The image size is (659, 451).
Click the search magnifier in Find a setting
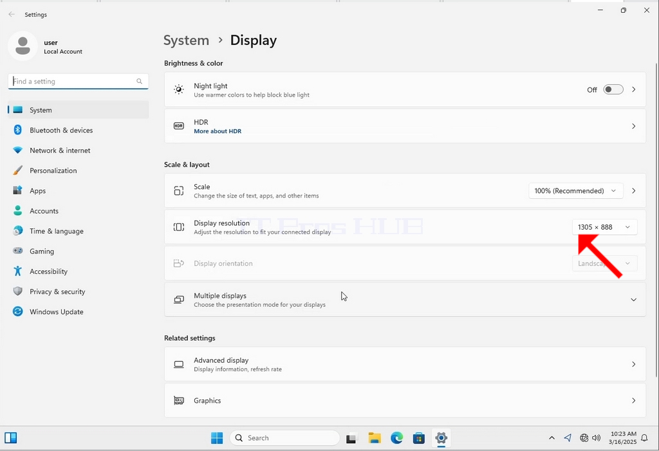click(x=139, y=81)
